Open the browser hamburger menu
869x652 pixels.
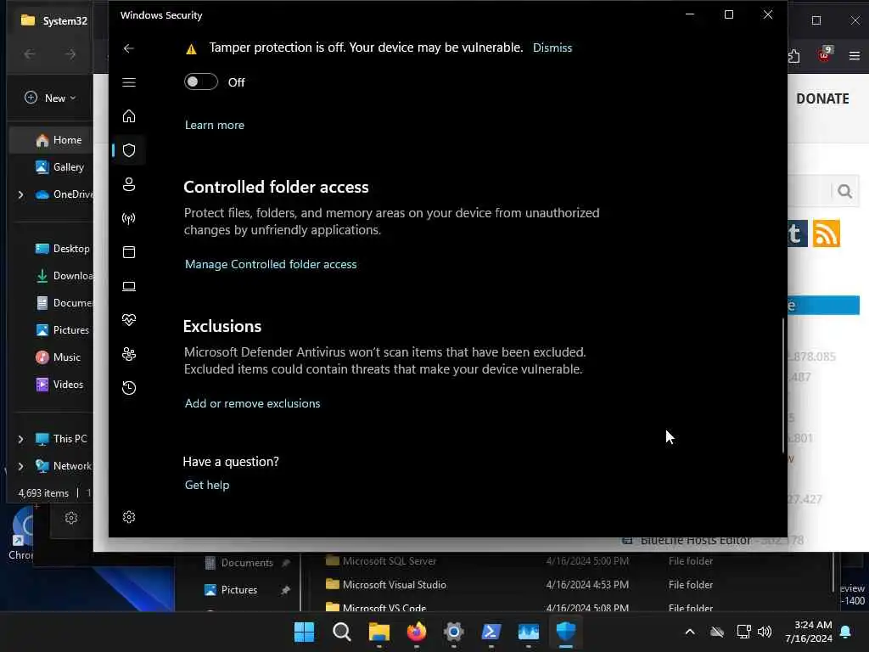[x=854, y=55]
